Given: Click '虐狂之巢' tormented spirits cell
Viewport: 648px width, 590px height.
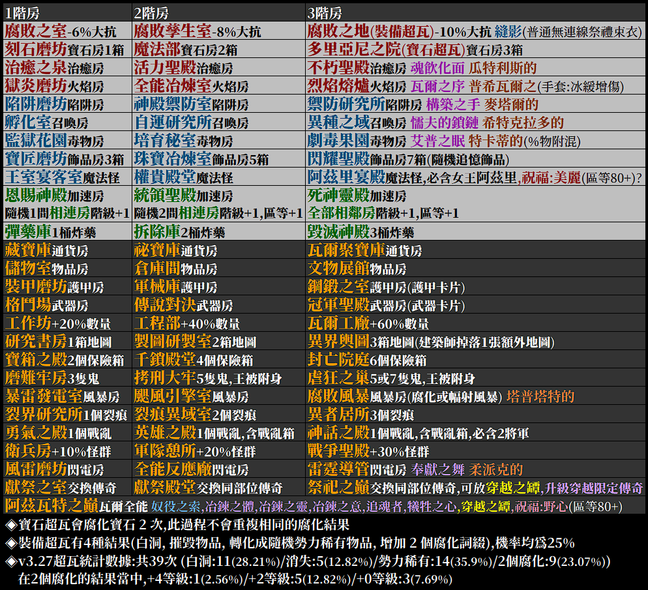Looking at the screenshot, I should (x=475, y=377).
